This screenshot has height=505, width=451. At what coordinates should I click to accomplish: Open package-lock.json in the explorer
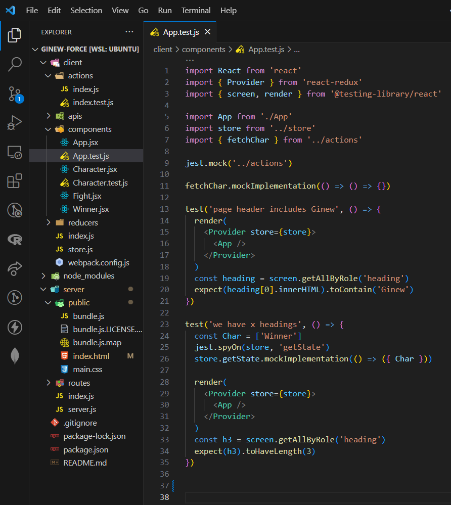point(86,436)
